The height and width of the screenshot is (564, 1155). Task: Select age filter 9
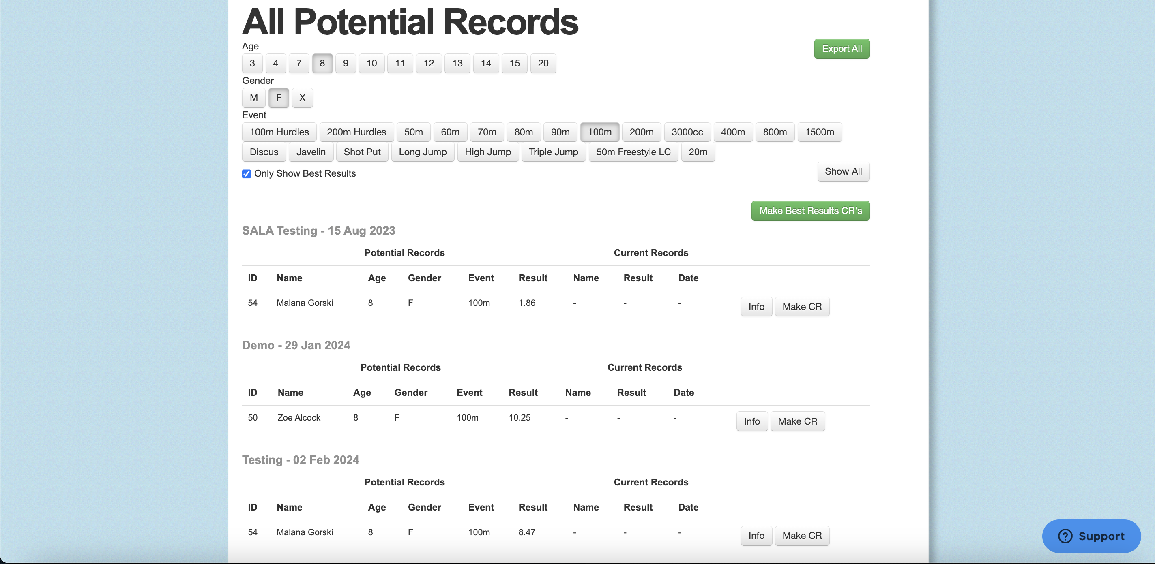tap(346, 63)
